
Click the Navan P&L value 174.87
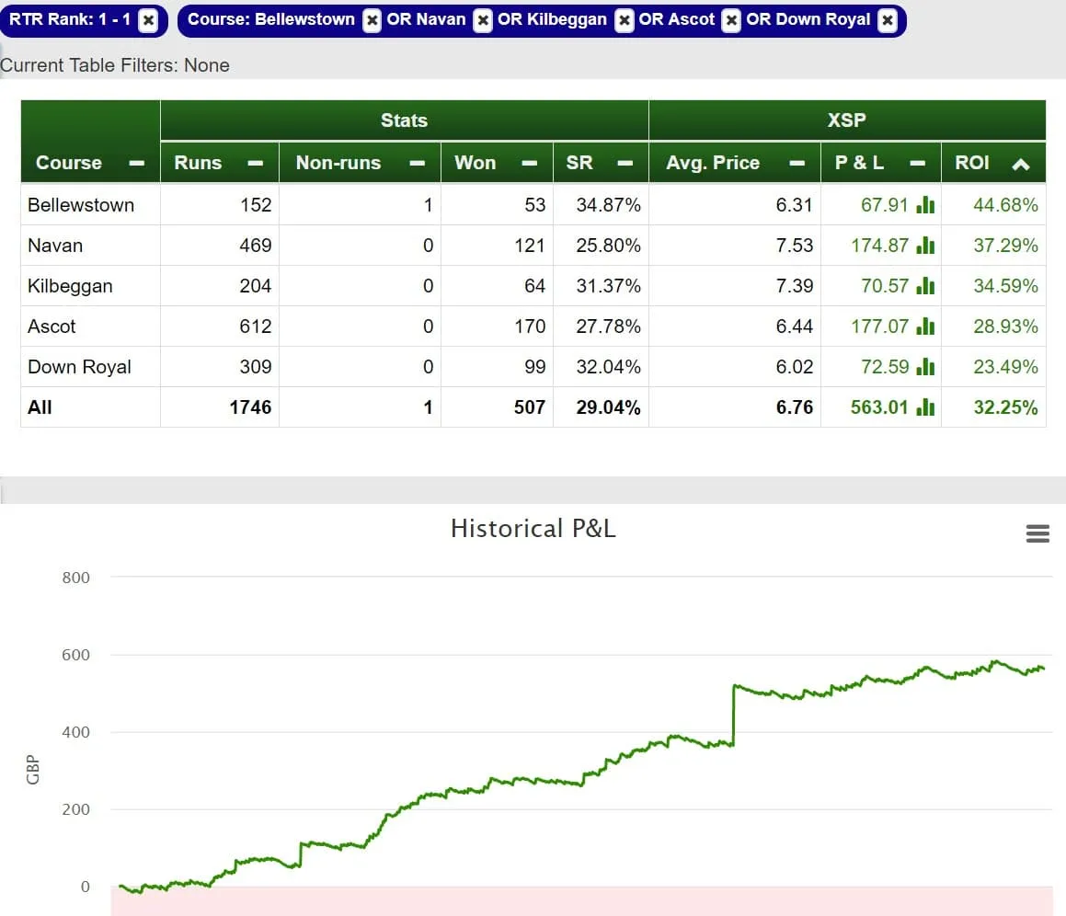pyautogui.click(x=879, y=245)
